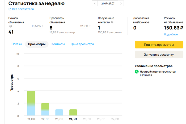Image resolution: width=186 pixels, height=124 pixels.
Task: Open the 21.07-27.07 date range picker
Action: (x=108, y=3)
